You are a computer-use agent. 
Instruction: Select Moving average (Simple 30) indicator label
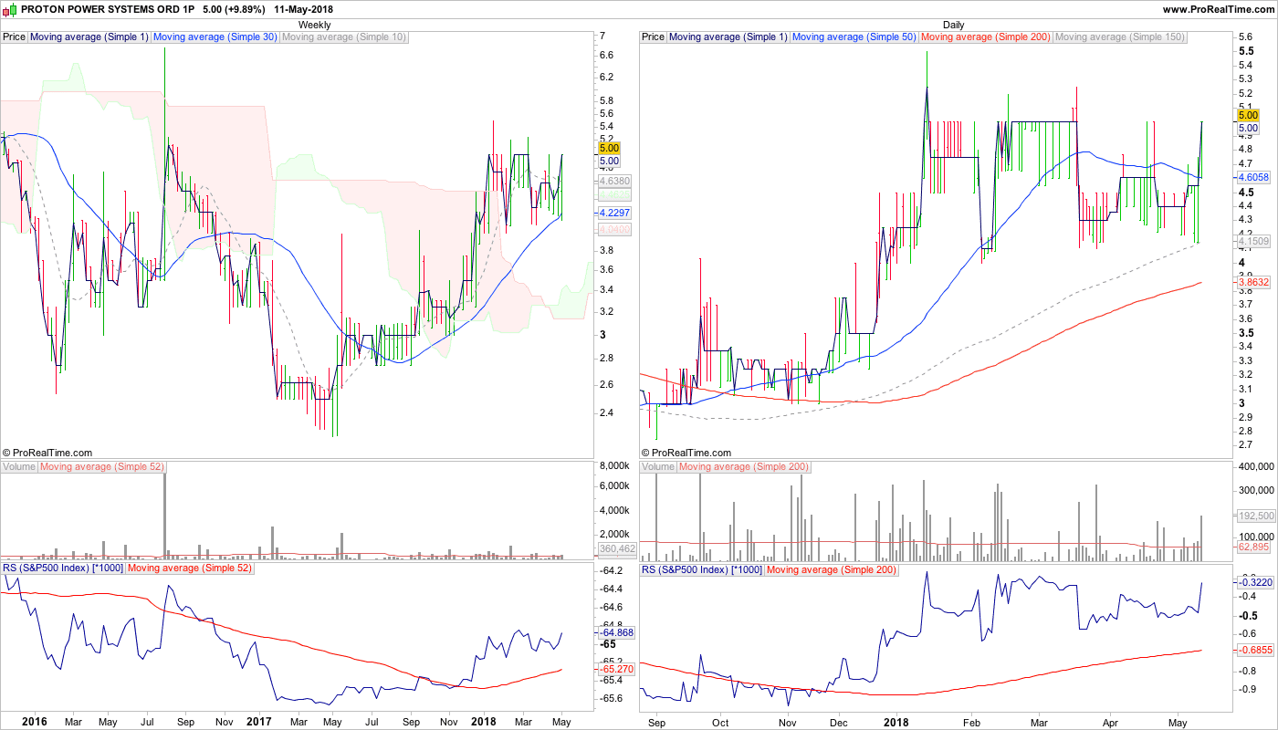tap(215, 37)
